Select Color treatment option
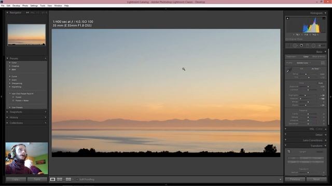 306,57
